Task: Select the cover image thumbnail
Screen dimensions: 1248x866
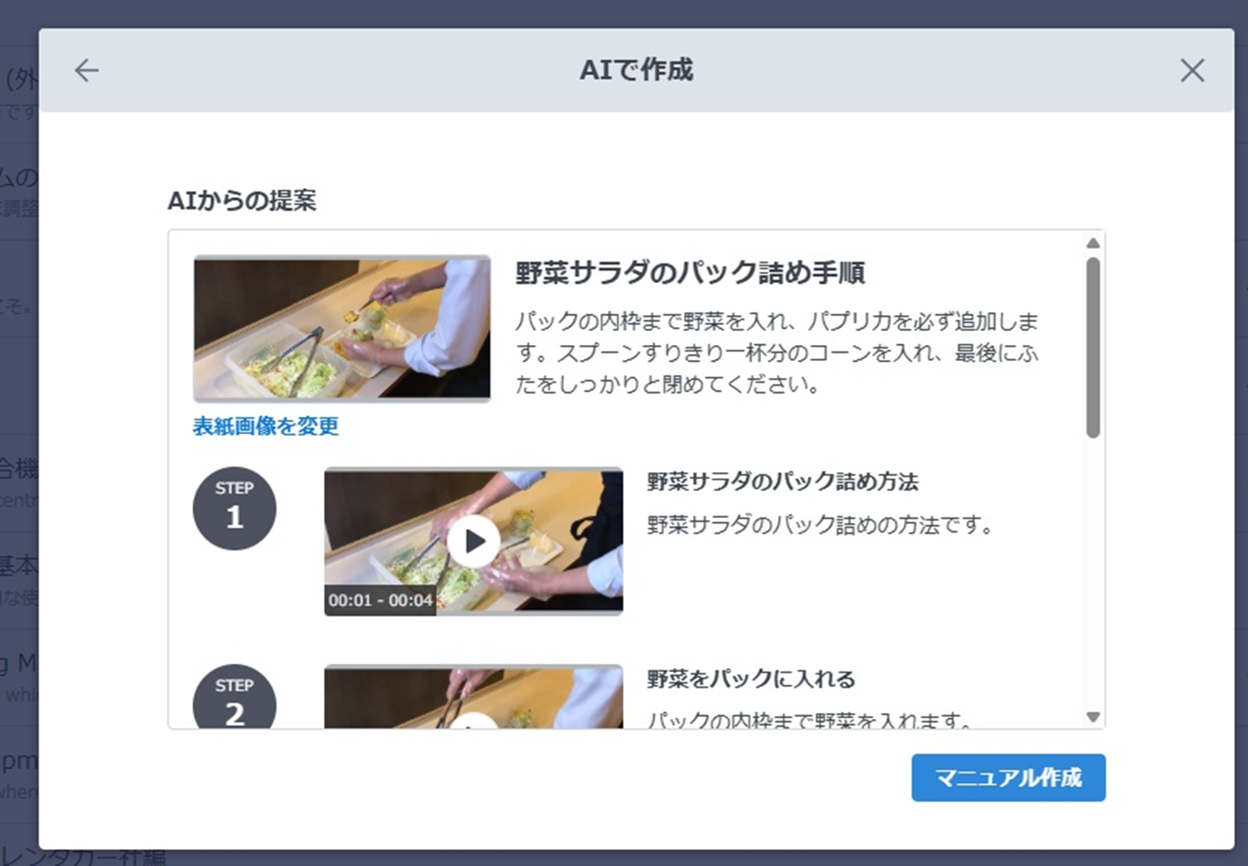Action: pos(342,329)
